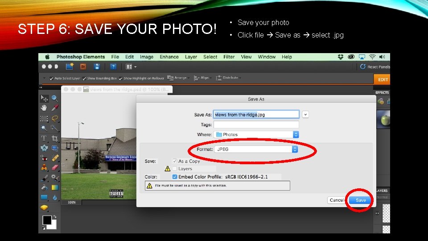This screenshot has height=241, width=428.
Task: Select the Paint Bucket tool
Action: [x=44, y=187]
